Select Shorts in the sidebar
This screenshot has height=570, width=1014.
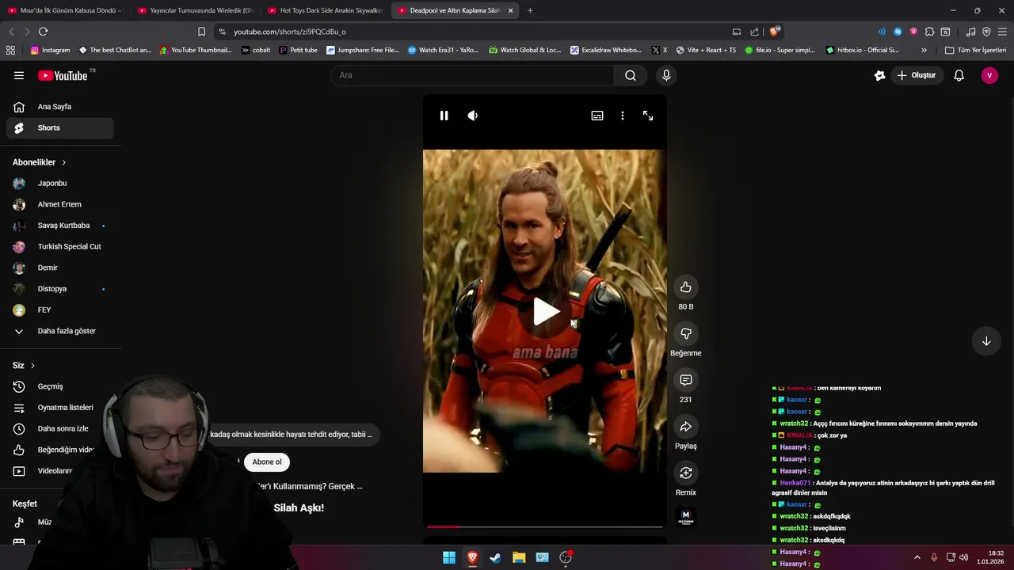(60, 127)
